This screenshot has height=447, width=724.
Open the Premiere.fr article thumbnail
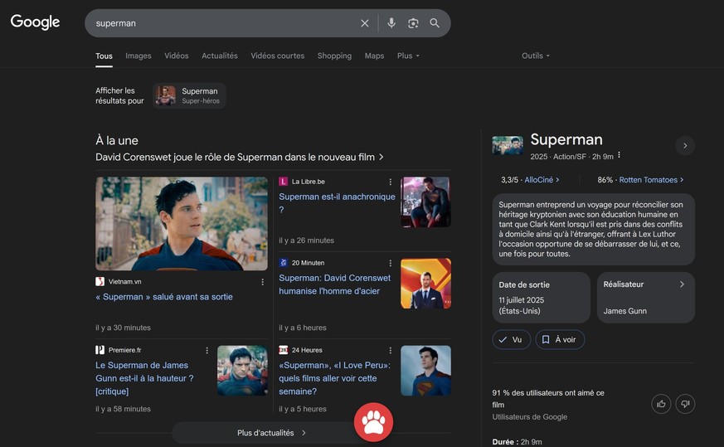[242, 371]
